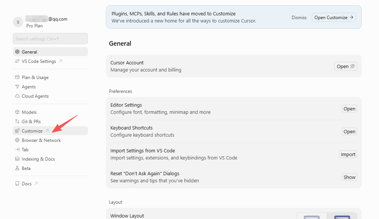Image resolution: width=379 pixels, height=219 pixels.
Task: Click the VS Code Settings sliders icon
Action: point(17,61)
